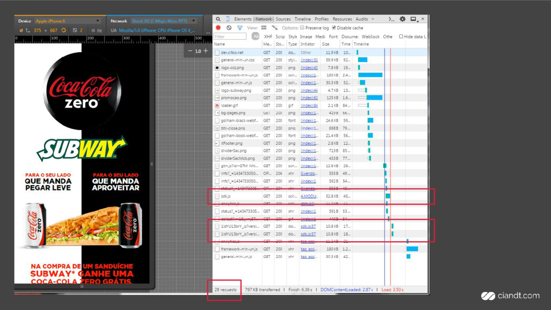Image resolution: width=551 pixels, height=310 pixels.
Task: Close the DevTools panel
Action: pyautogui.click(x=423, y=19)
